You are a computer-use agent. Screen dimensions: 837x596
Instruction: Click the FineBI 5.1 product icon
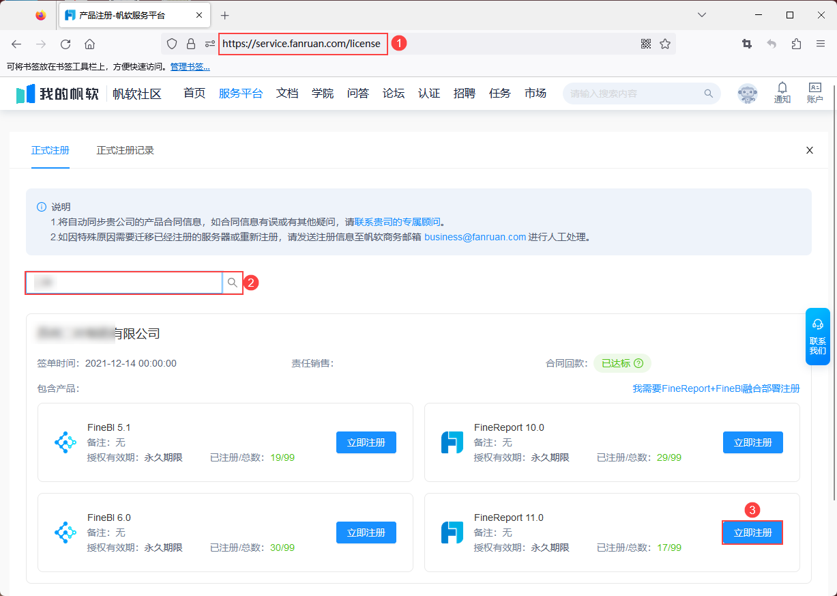tap(65, 442)
